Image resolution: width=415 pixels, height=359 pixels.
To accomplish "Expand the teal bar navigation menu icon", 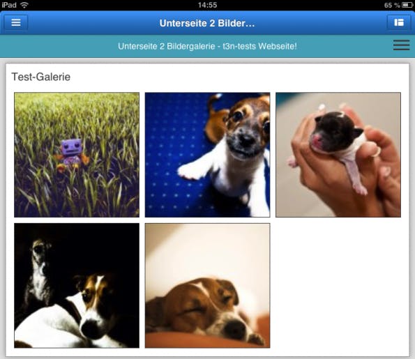I will coord(401,45).
